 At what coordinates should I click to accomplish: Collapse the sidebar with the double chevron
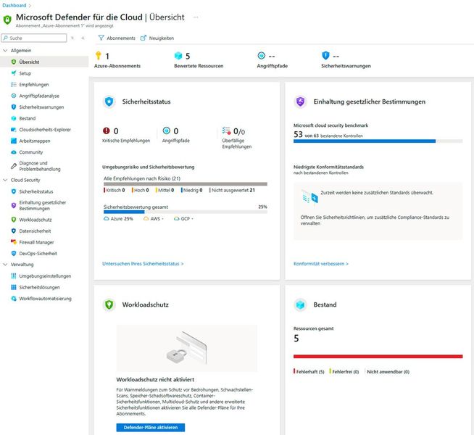coord(83,38)
